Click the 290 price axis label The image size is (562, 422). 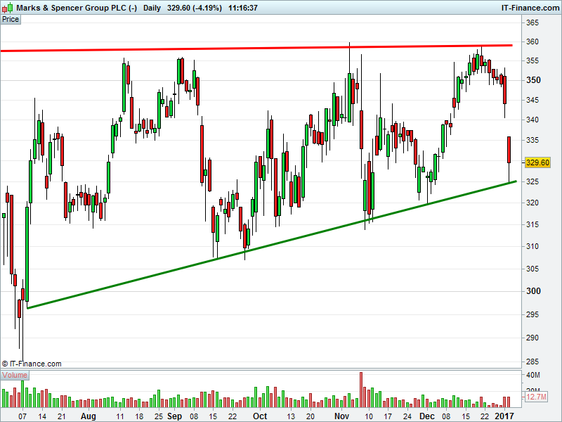pyautogui.click(x=532, y=338)
